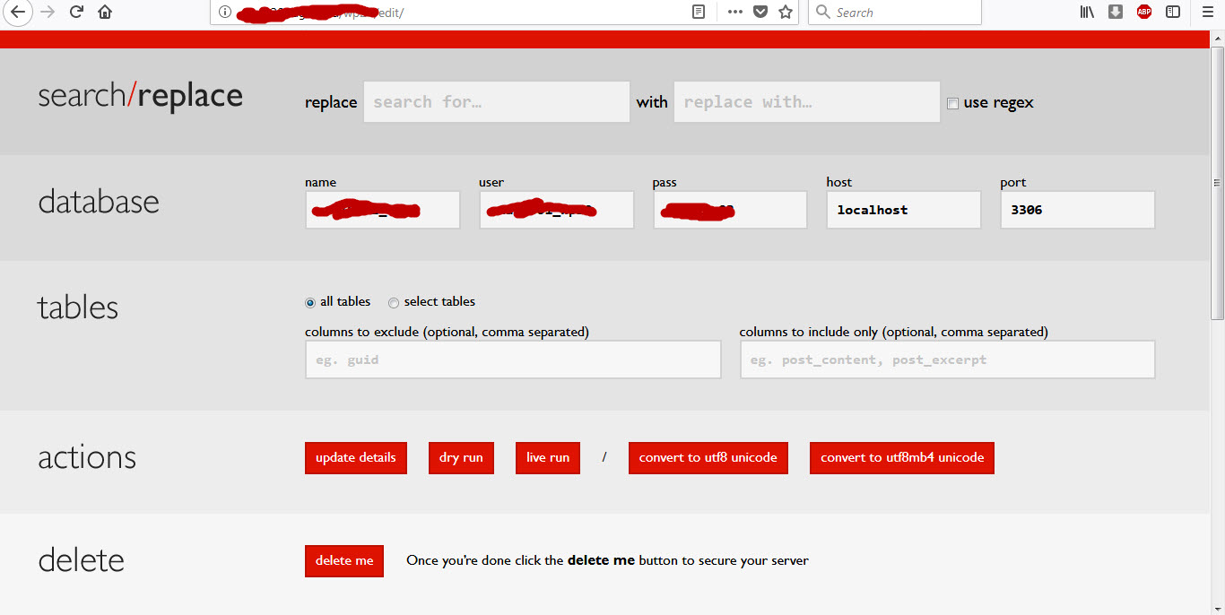Click convert to utf8mb4 unicode button

click(x=901, y=458)
